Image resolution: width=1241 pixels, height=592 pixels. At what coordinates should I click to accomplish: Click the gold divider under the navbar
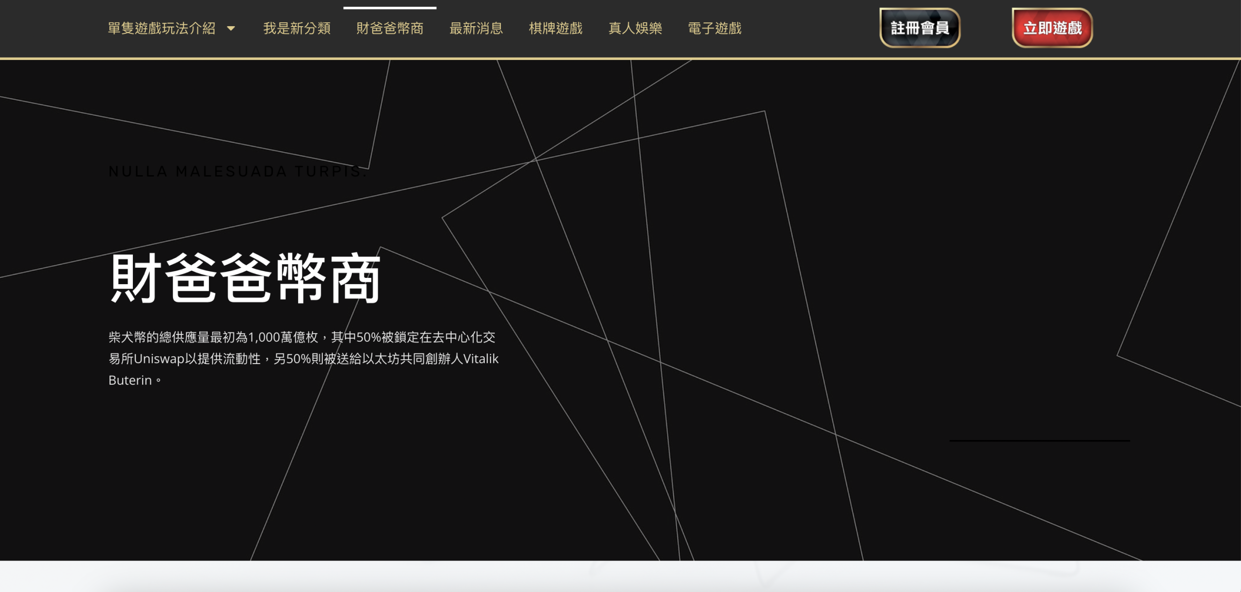tap(620, 59)
